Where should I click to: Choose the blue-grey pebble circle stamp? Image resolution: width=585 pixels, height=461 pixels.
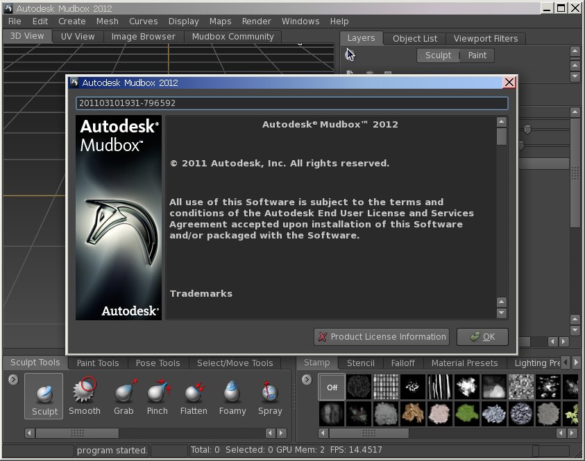(521, 414)
